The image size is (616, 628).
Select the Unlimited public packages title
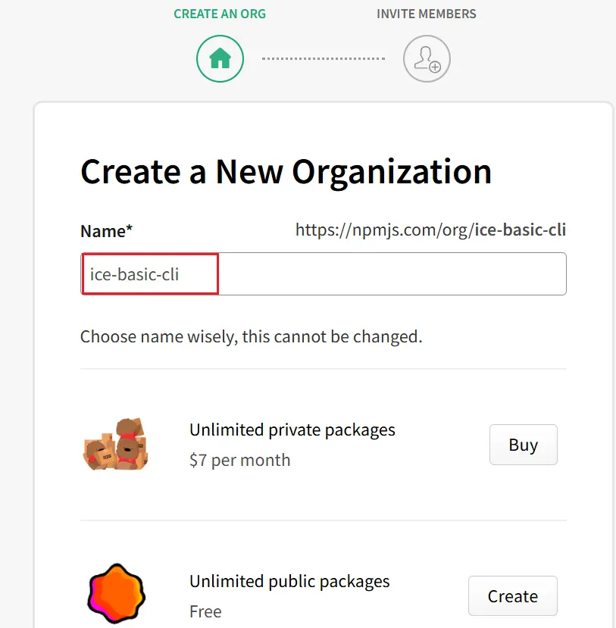tap(289, 582)
